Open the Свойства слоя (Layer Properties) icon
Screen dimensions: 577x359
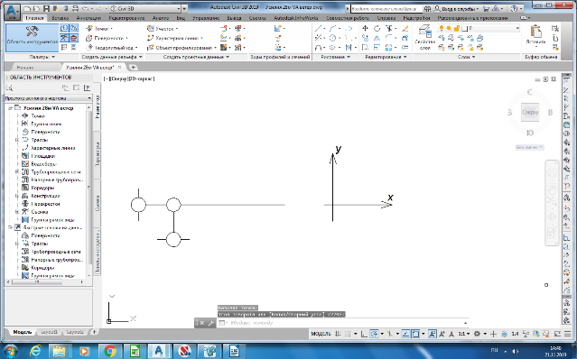click(x=424, y=37)
